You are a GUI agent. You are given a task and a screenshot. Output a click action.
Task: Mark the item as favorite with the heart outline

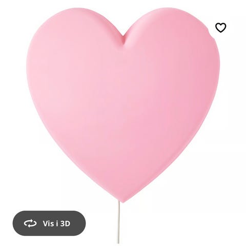click(x=220, y=28)
